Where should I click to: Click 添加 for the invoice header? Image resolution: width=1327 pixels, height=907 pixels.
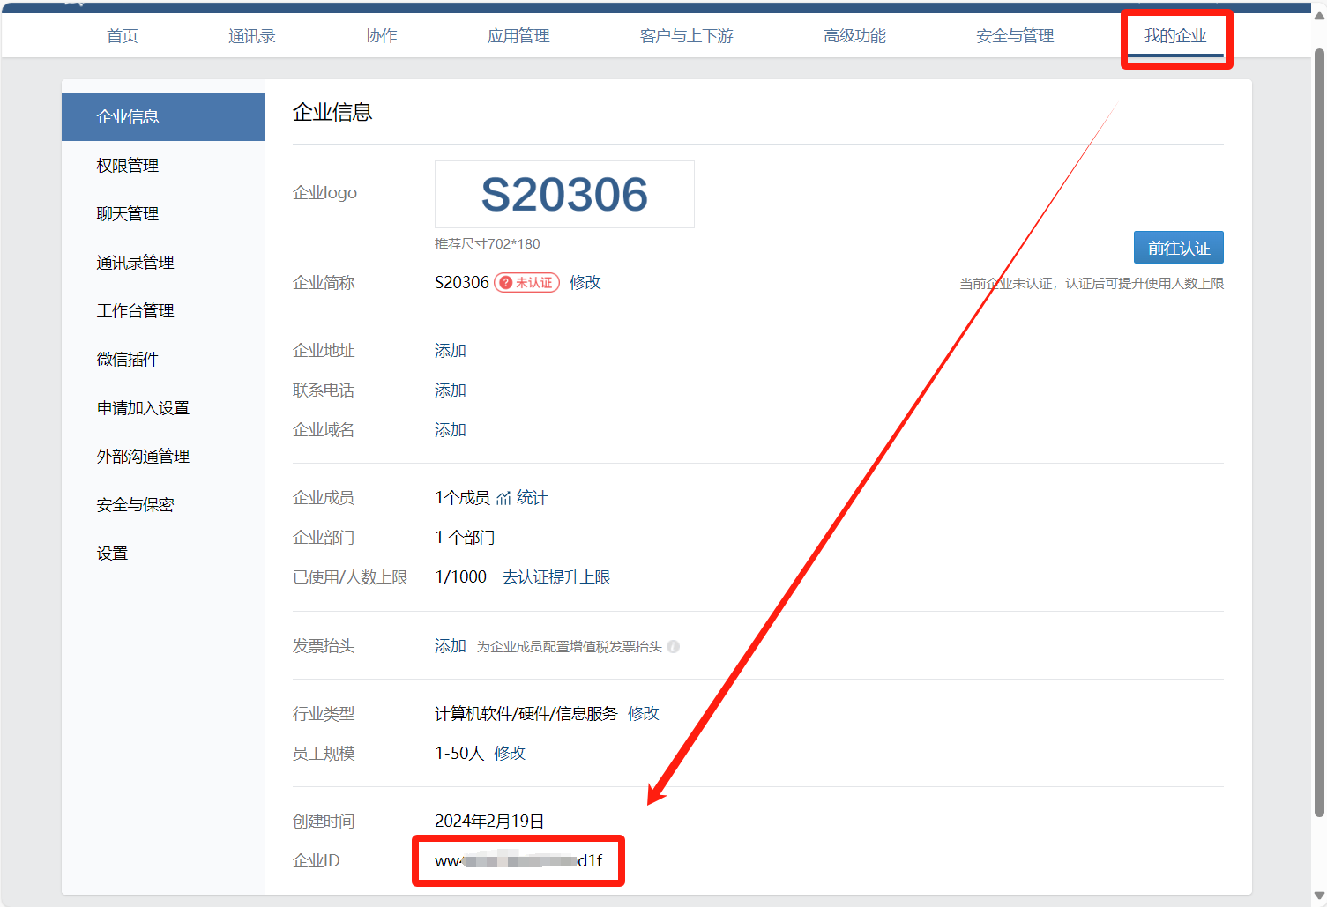[x=450, y=646]
